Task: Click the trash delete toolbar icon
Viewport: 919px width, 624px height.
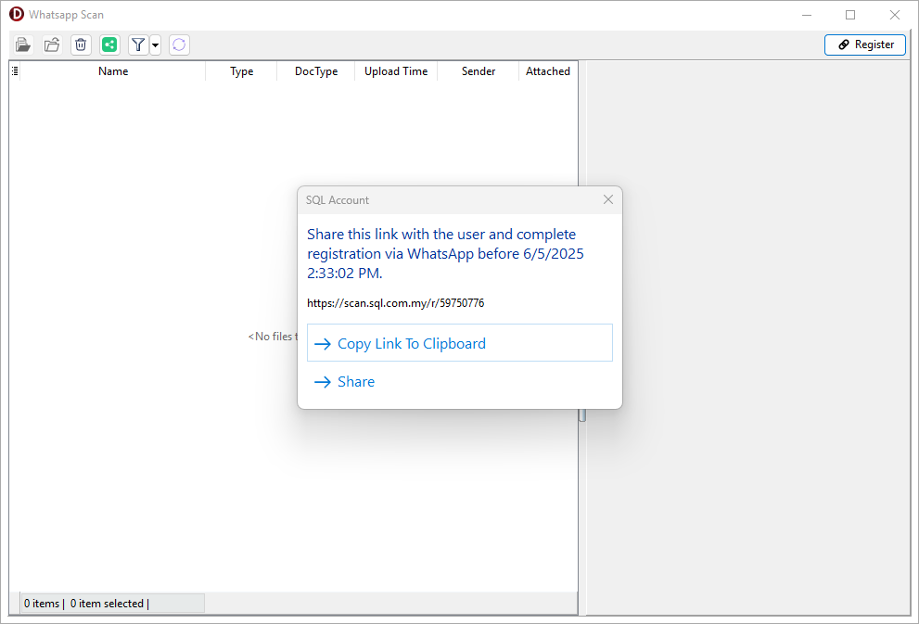Action: tap(81, 45)
